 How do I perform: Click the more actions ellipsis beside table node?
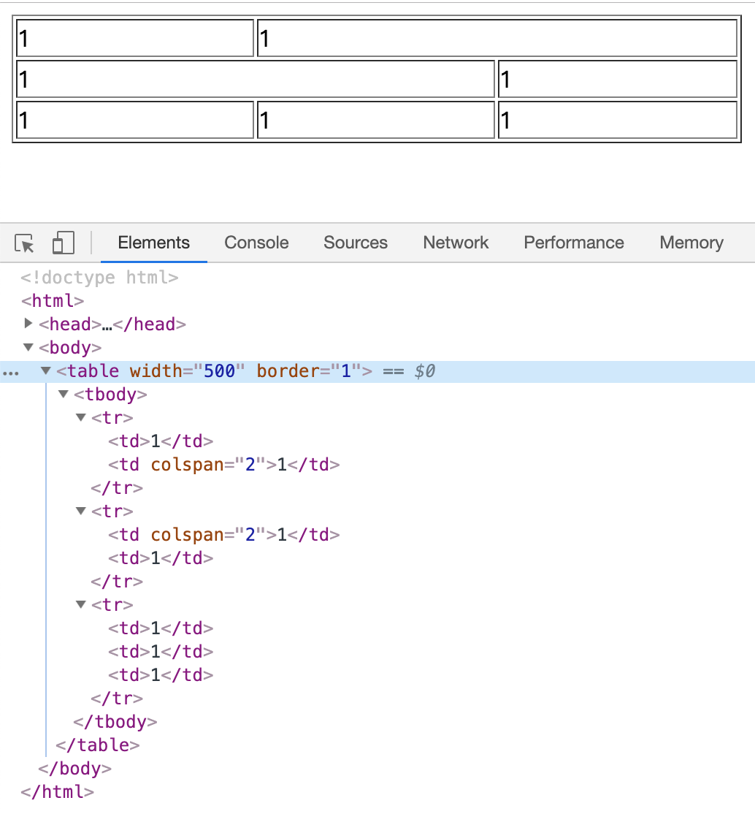[x=11, y=372]
